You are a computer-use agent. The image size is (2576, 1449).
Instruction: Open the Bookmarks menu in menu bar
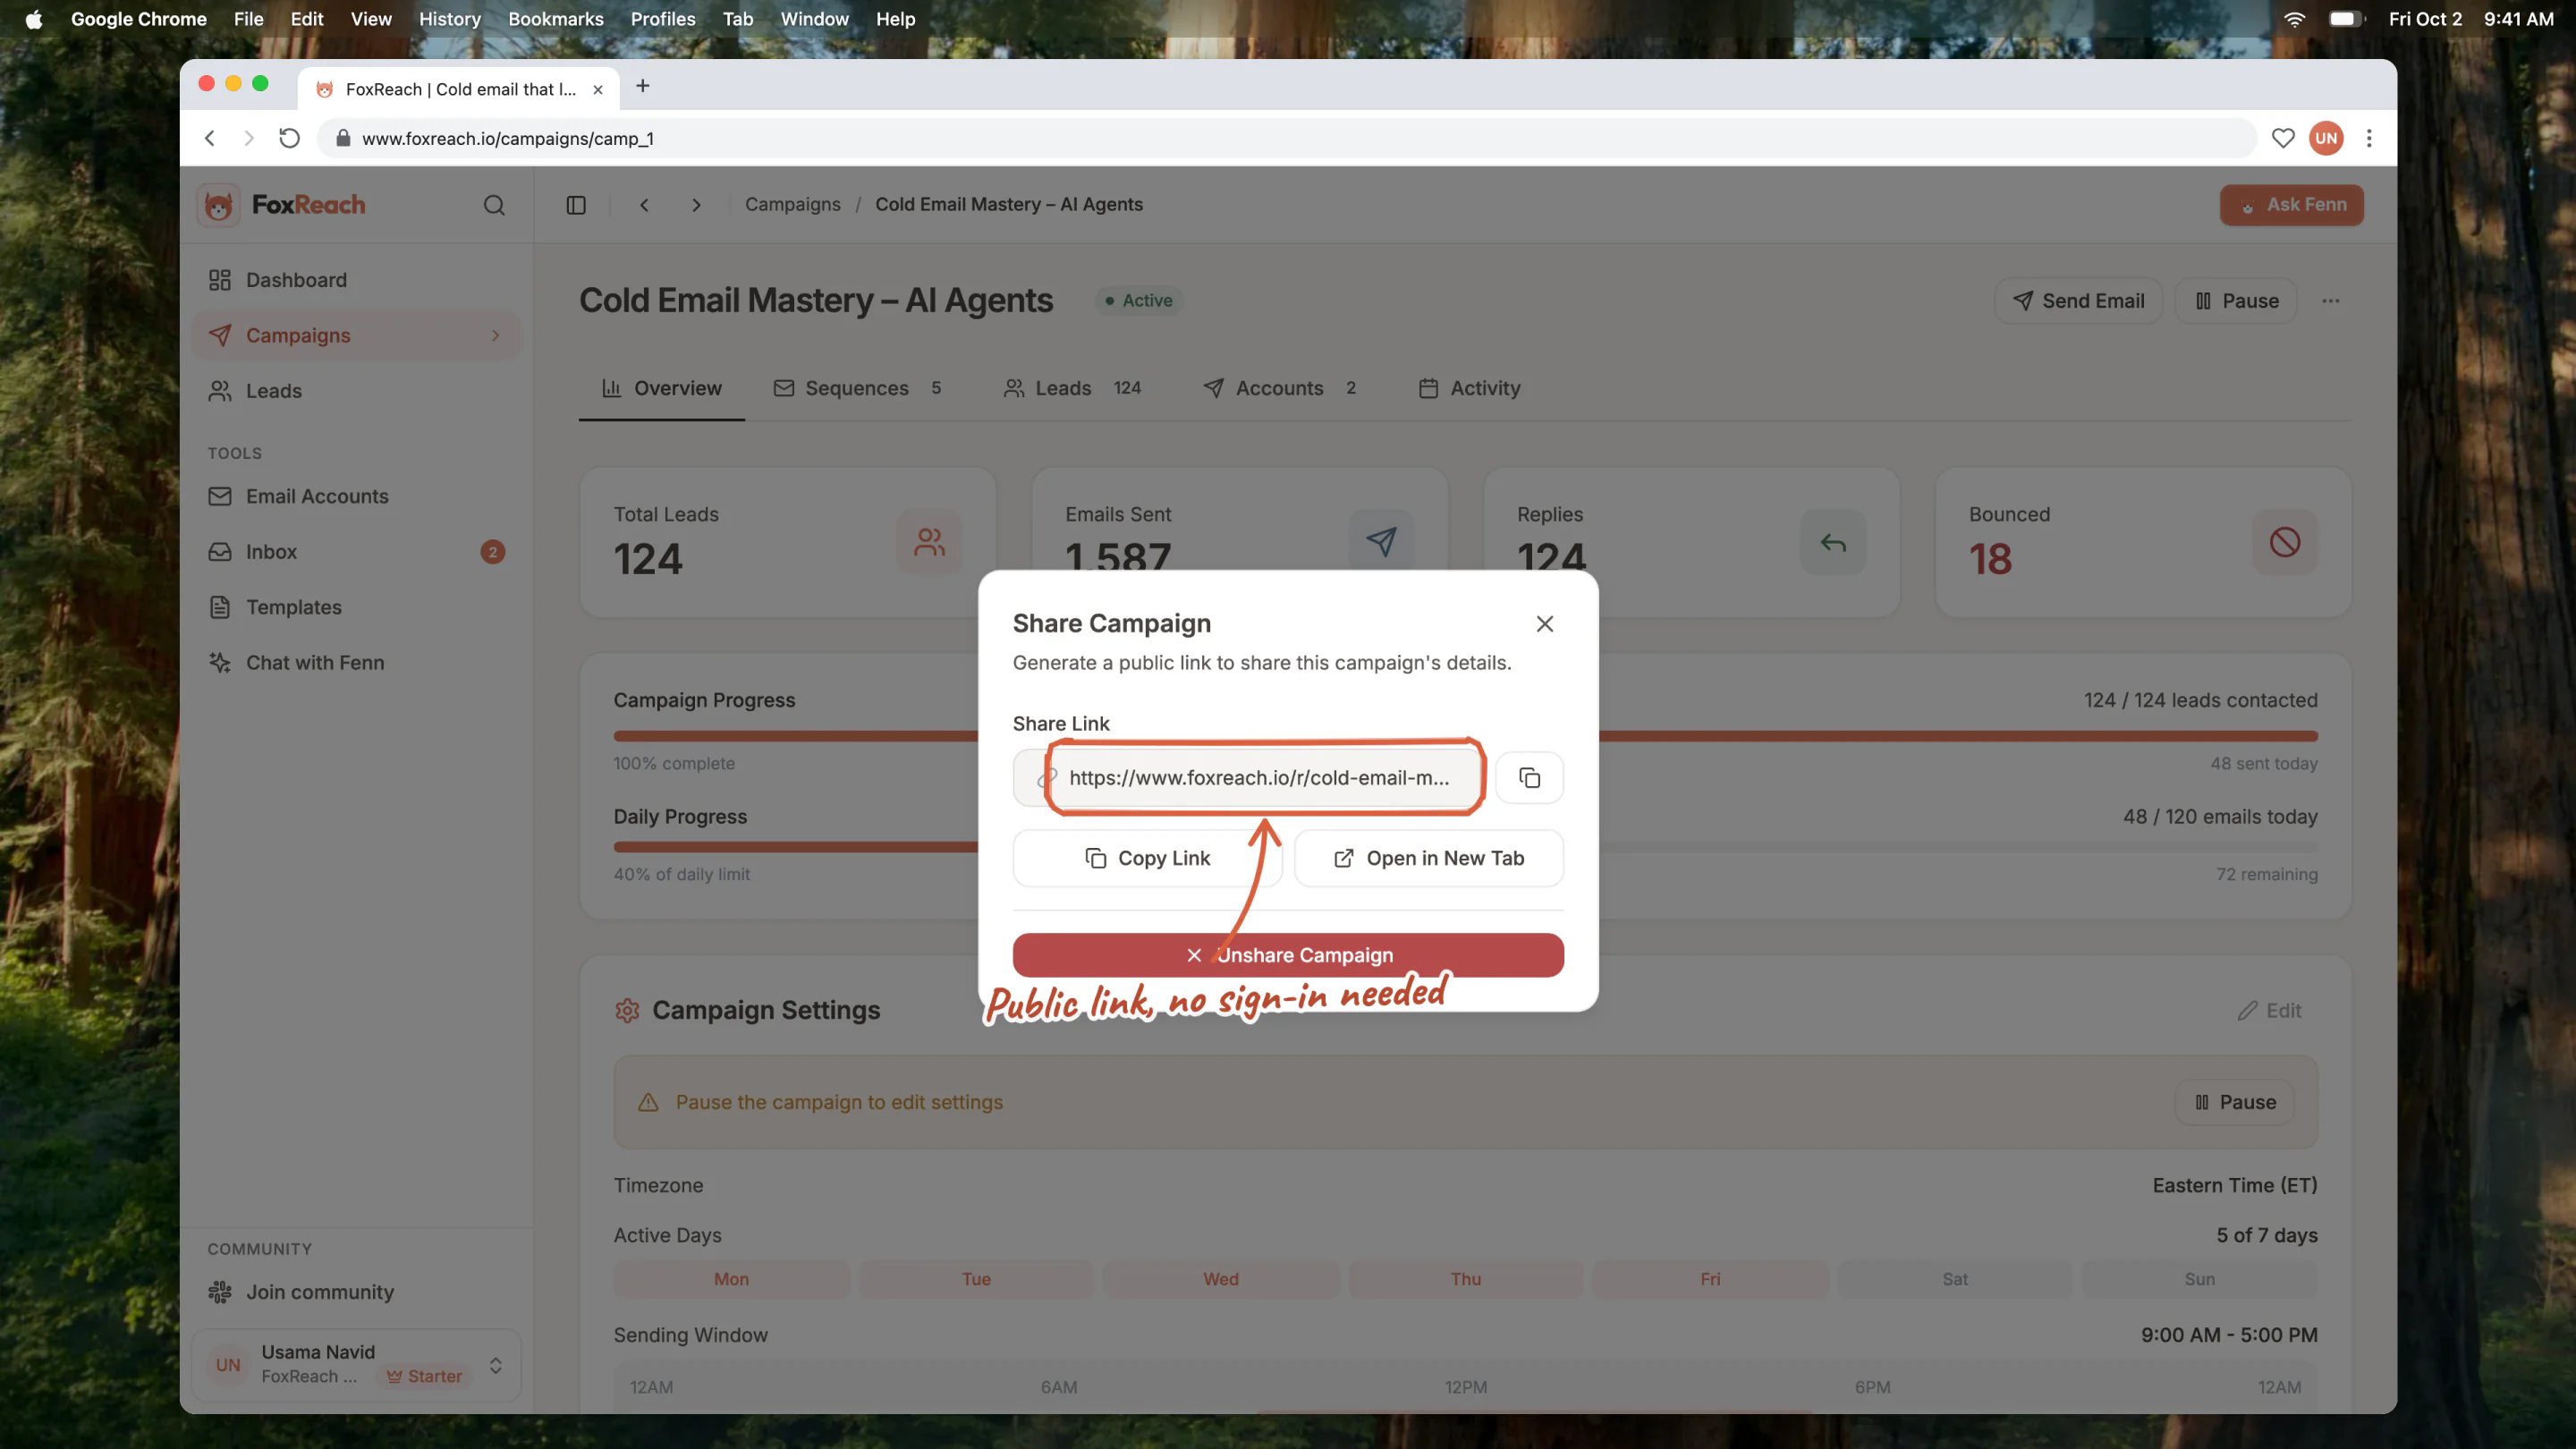coord(555,19)
